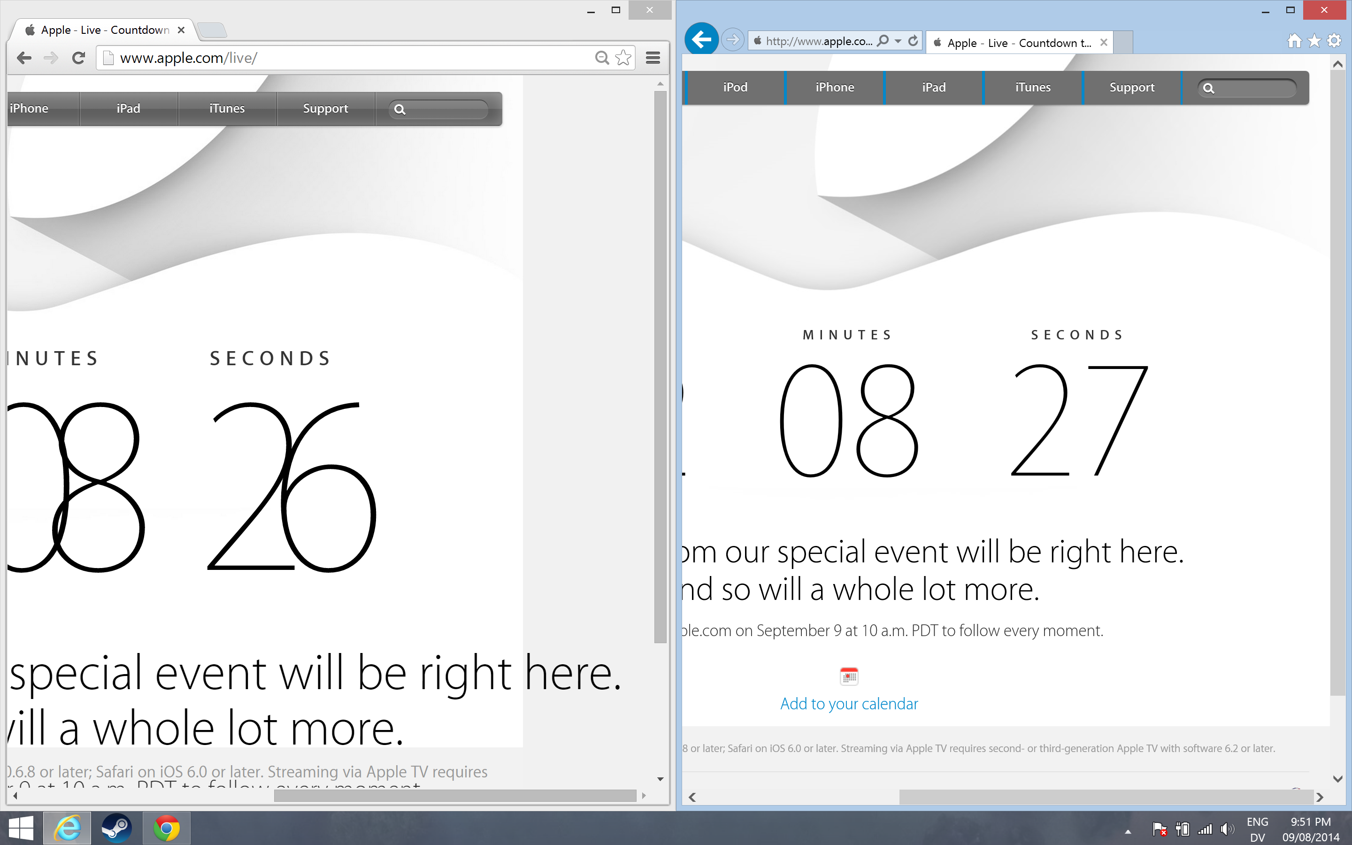Expand IE address bar autocomplete dropdown
Screen dimensions: 1352x845
coord(898,41)
